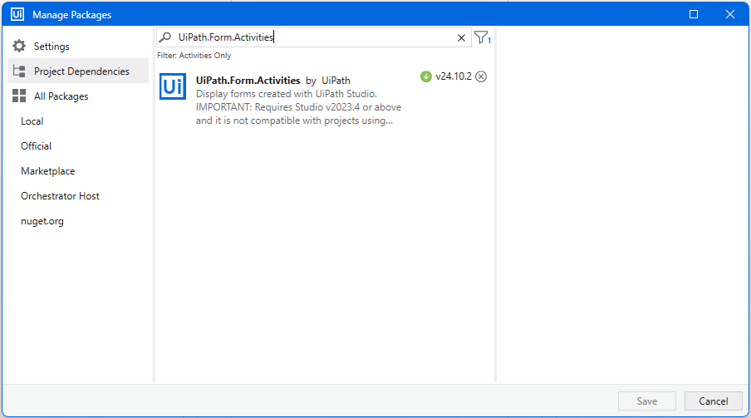Screen dimensions: 751x418
Task: Open the Marketplace feed
Action: (x=48, y=171)
